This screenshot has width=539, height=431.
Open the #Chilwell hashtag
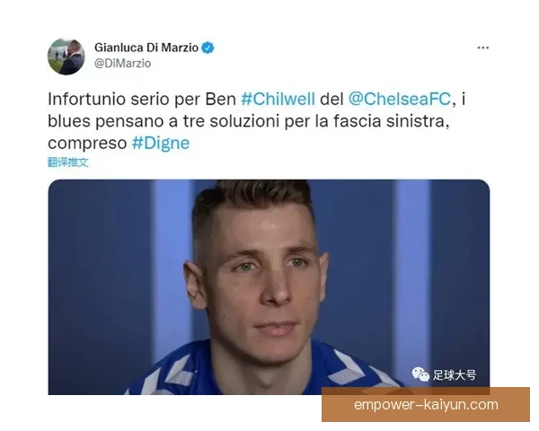tap(278, 99)
